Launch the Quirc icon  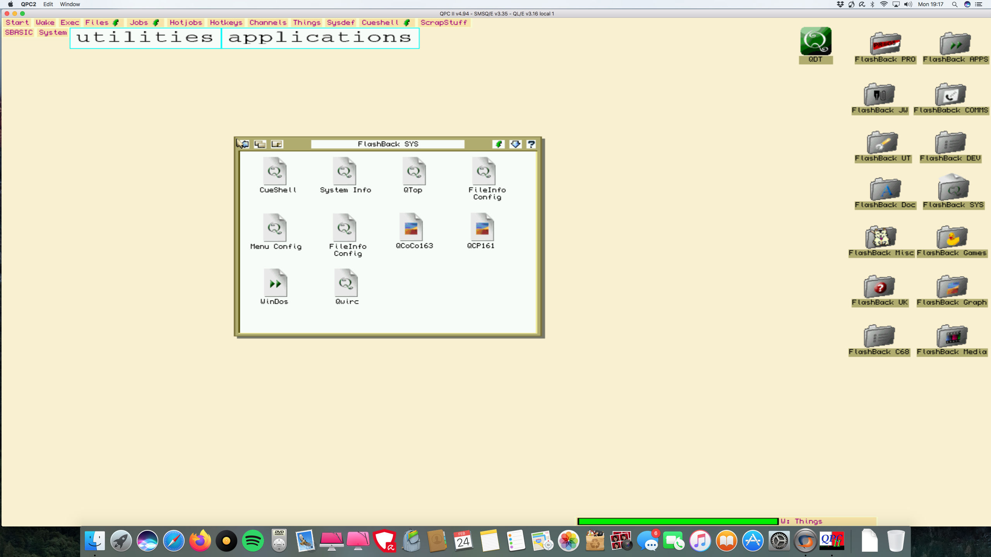(x=346, y=283)
